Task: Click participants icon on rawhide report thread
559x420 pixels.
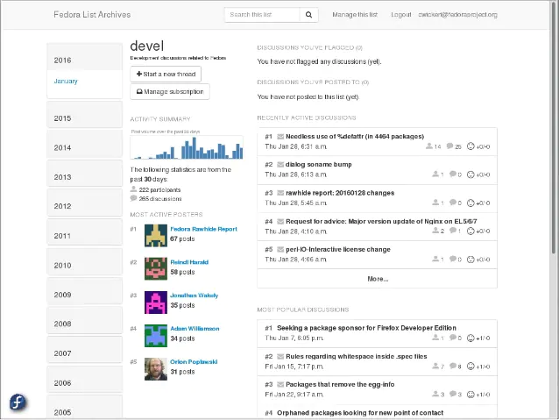Action: [435, 203]
